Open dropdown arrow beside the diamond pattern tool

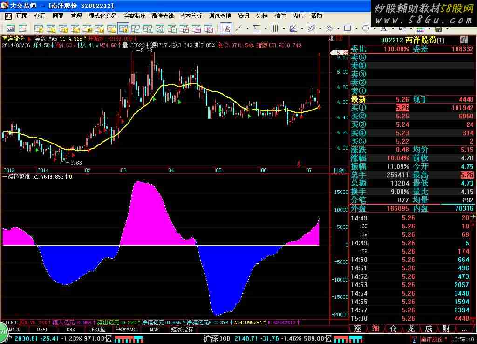(x=338, y=29)
